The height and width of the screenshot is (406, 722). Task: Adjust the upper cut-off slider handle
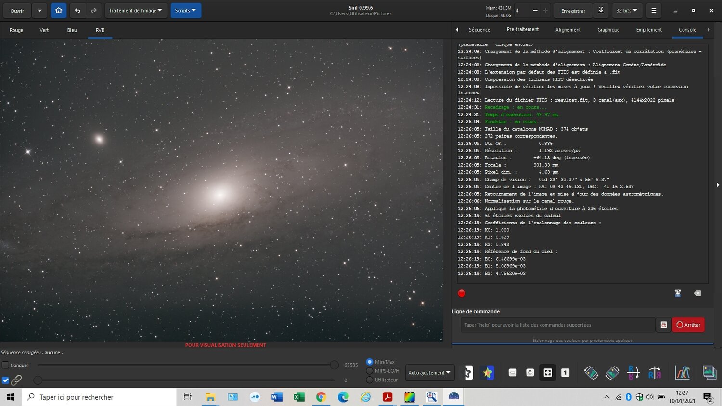point(334,365)
